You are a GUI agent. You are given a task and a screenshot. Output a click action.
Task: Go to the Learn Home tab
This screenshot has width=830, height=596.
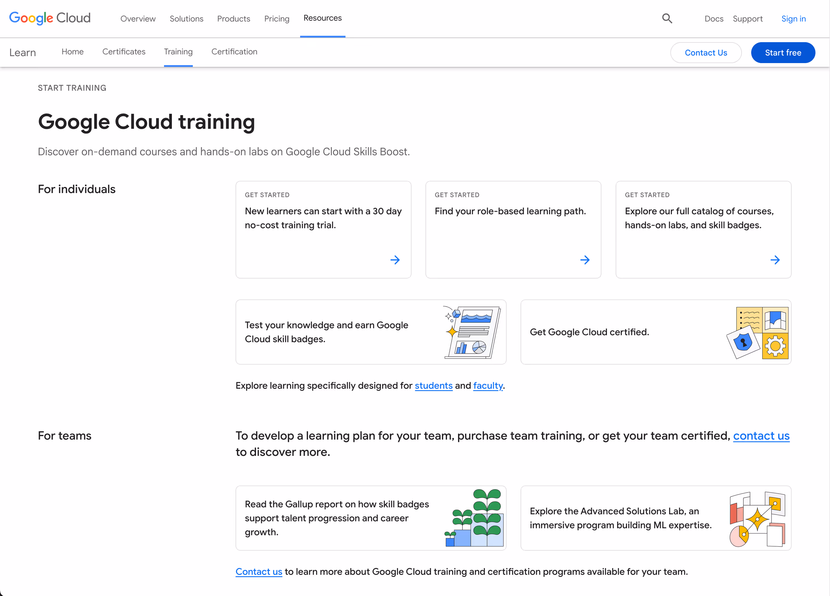coord(72,51)
